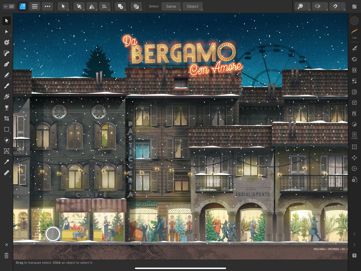Open the Symbols studio
This screenshot has width=361, height=271.
pyautogui.click(x=354, y=103)
